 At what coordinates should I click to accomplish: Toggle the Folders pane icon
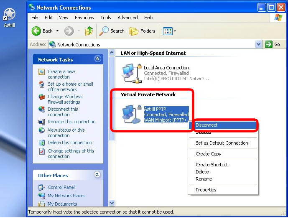134,31
